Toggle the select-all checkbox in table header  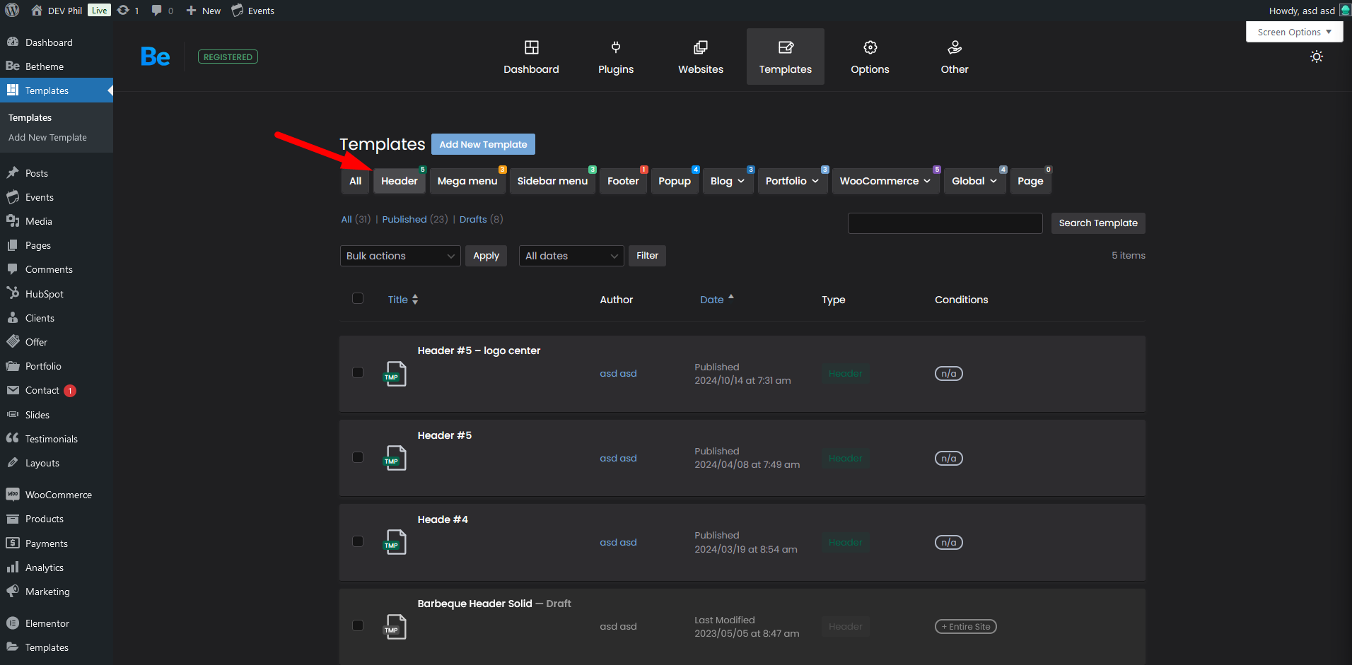coord(358,298)
